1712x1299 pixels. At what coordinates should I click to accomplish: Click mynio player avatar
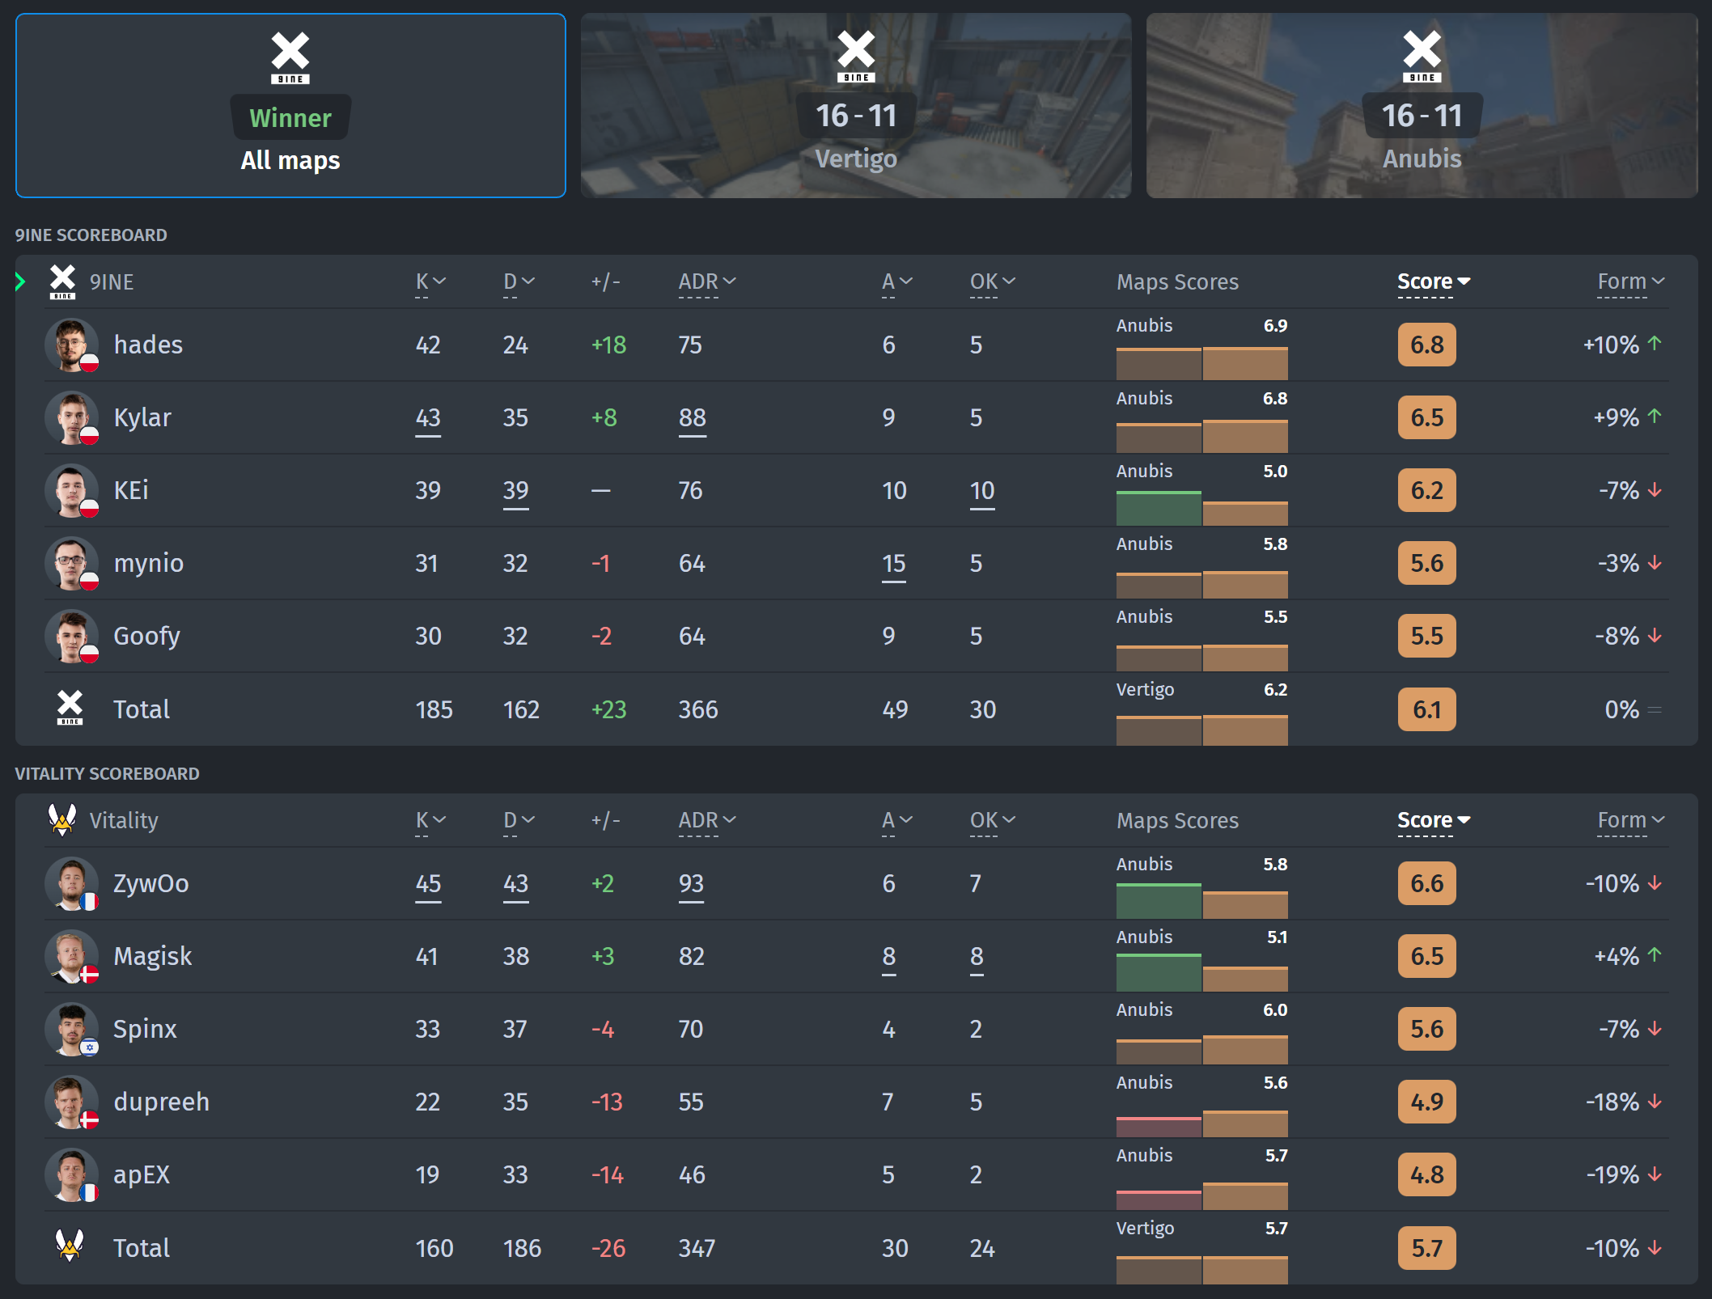point(71,563)
